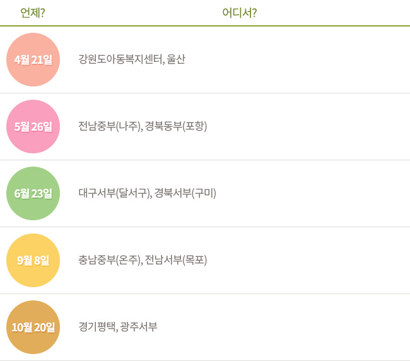Select 울산 in the first row
410x361 pixels.
coord(176,60)
